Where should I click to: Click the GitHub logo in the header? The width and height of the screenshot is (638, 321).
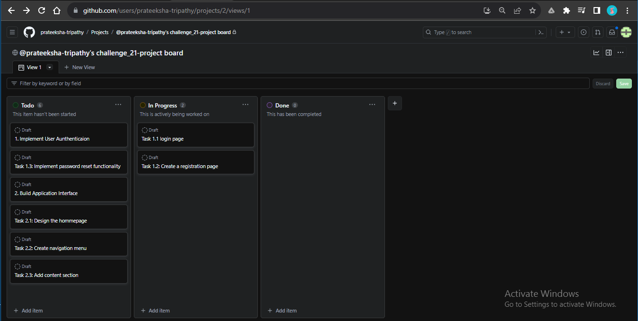click(29, 32)
